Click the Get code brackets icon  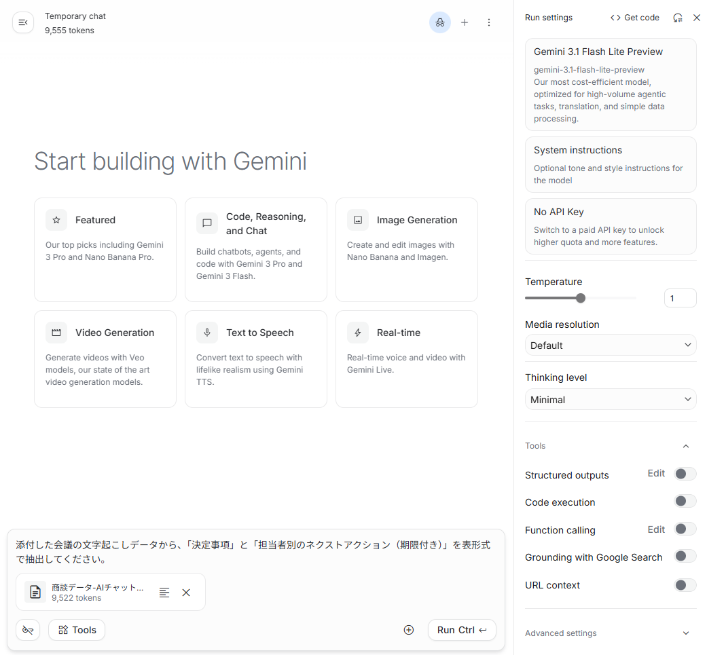click(x=615, y=18)
